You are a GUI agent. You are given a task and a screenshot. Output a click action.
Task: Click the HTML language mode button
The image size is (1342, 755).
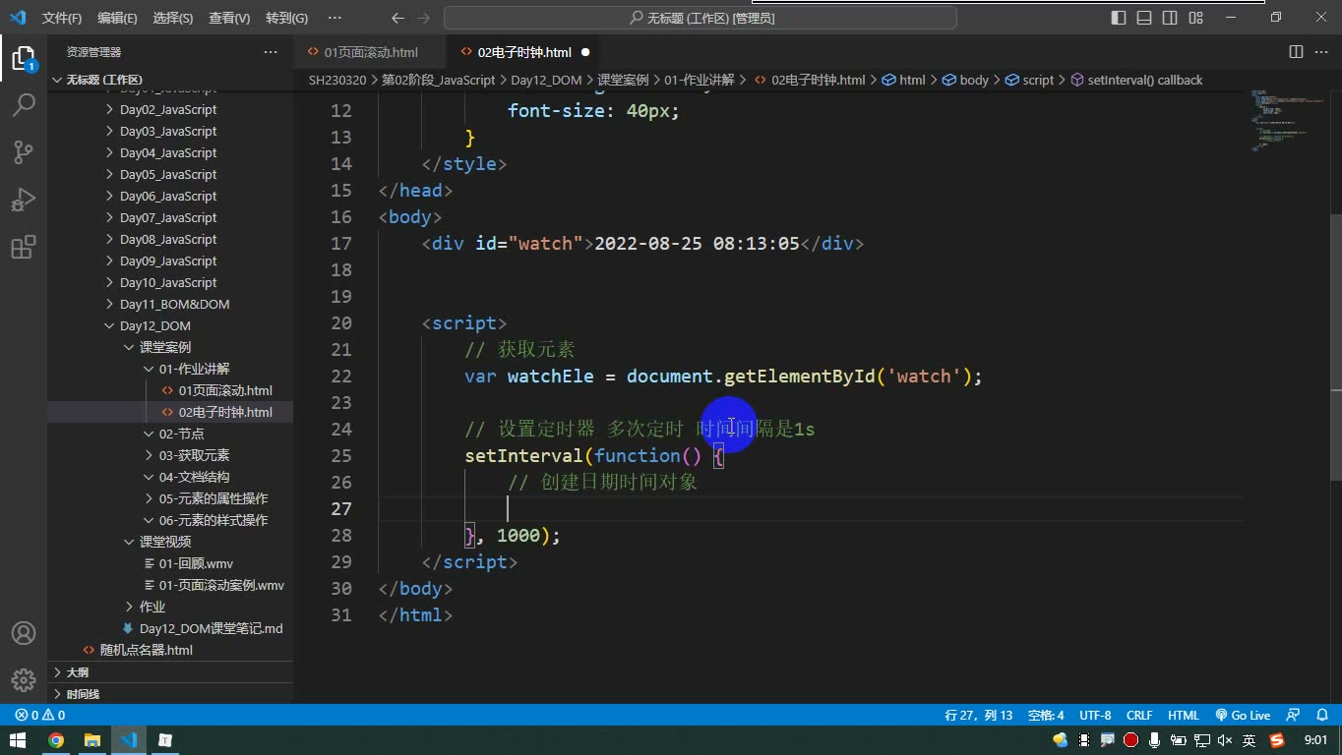click(1183, 716)
